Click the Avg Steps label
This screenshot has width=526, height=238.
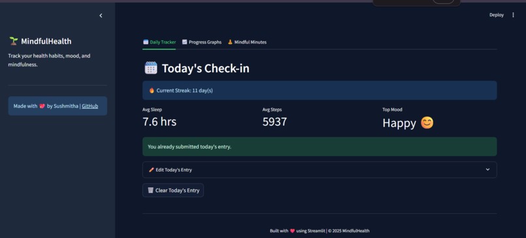pyautogui.click(x=272, y=109)
